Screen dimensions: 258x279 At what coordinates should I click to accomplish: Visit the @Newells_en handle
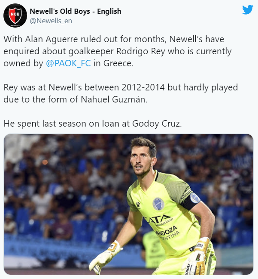point(51,20)
